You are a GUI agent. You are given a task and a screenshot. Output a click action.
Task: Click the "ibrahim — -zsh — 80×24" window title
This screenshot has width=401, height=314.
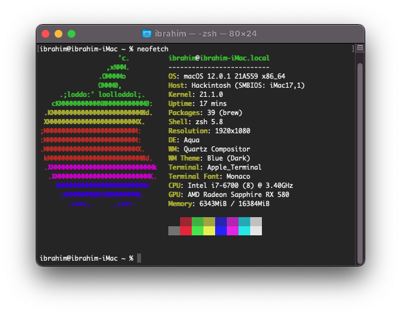point(207,34)
